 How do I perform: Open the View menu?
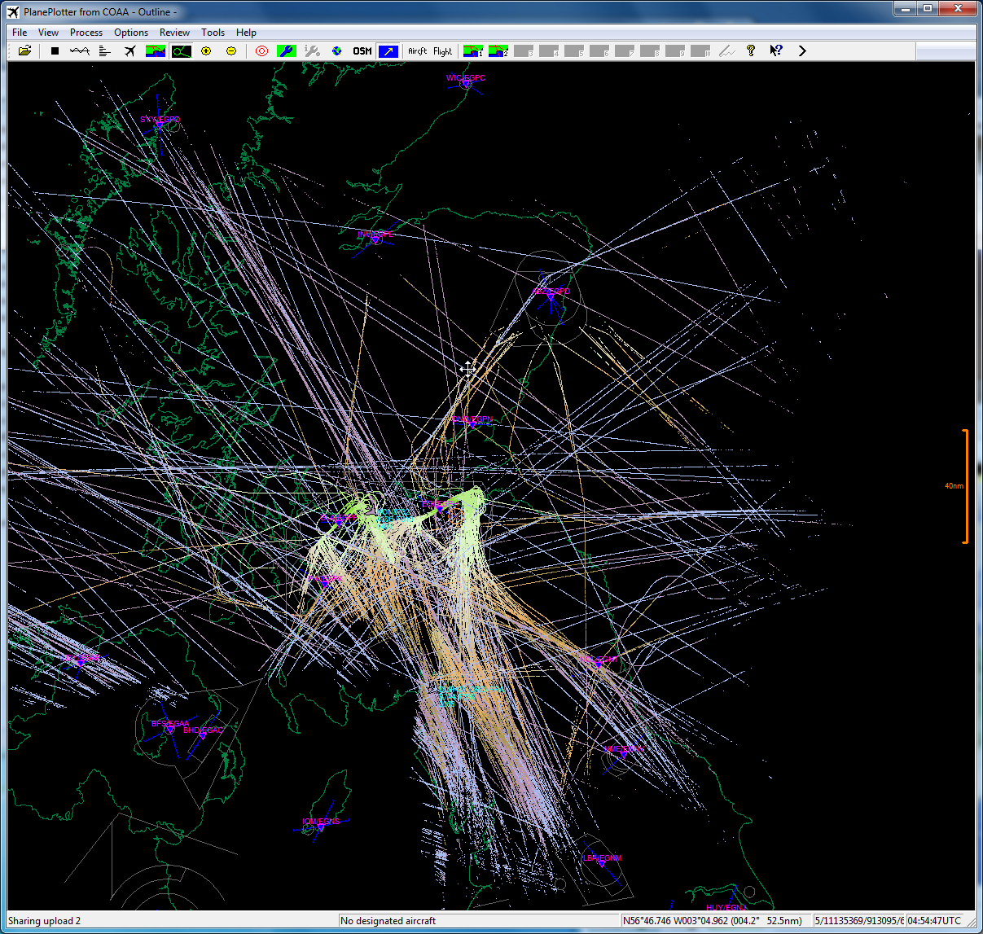click(49, 33)
